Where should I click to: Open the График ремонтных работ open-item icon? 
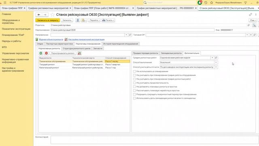[216, 58]
